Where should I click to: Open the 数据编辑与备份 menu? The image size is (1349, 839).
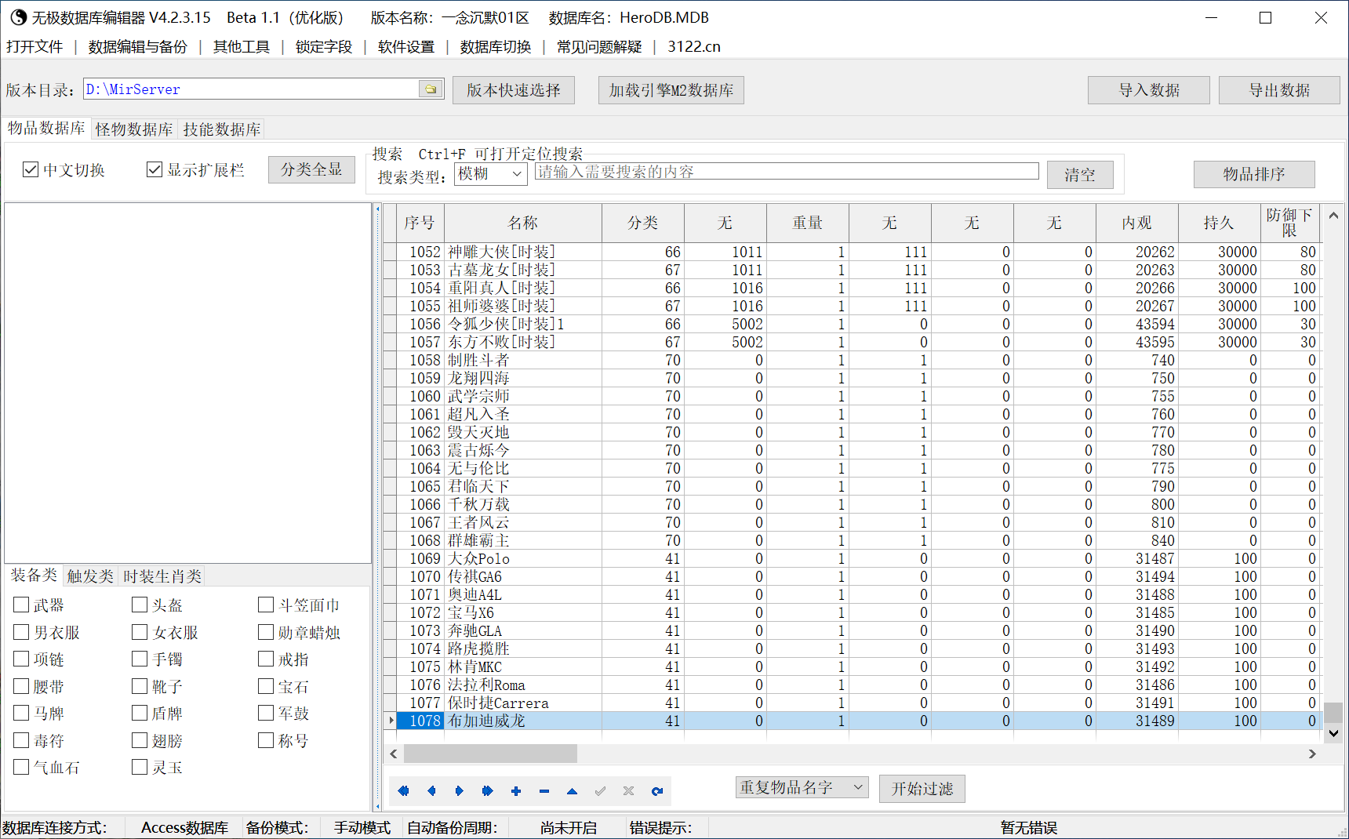tap(138, 47)
